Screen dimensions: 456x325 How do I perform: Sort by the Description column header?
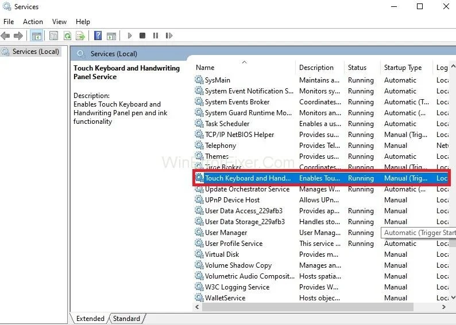click(319, 67)
